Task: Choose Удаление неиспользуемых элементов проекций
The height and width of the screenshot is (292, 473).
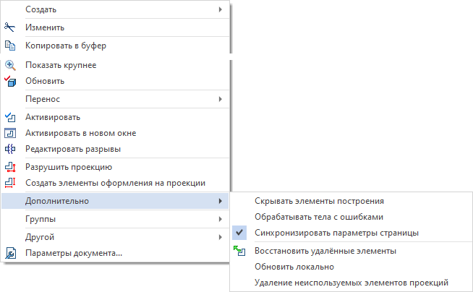Action: coord(351,283)
